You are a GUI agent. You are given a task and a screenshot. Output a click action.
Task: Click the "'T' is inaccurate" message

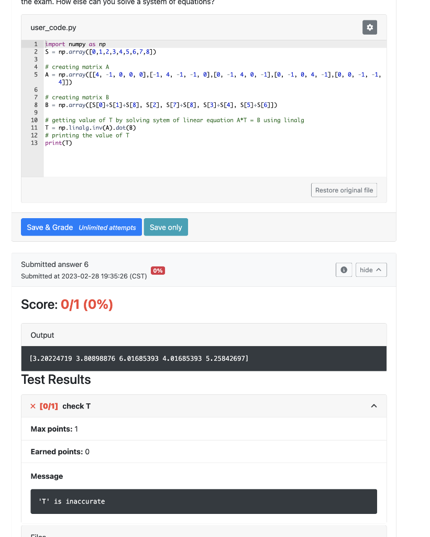(x=72, y=501)
